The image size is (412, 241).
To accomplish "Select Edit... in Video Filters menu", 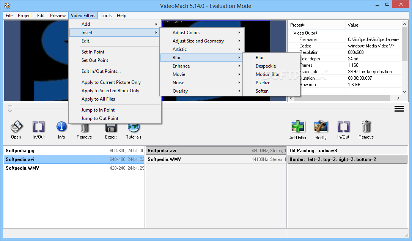I will click(x=115, y=41).
